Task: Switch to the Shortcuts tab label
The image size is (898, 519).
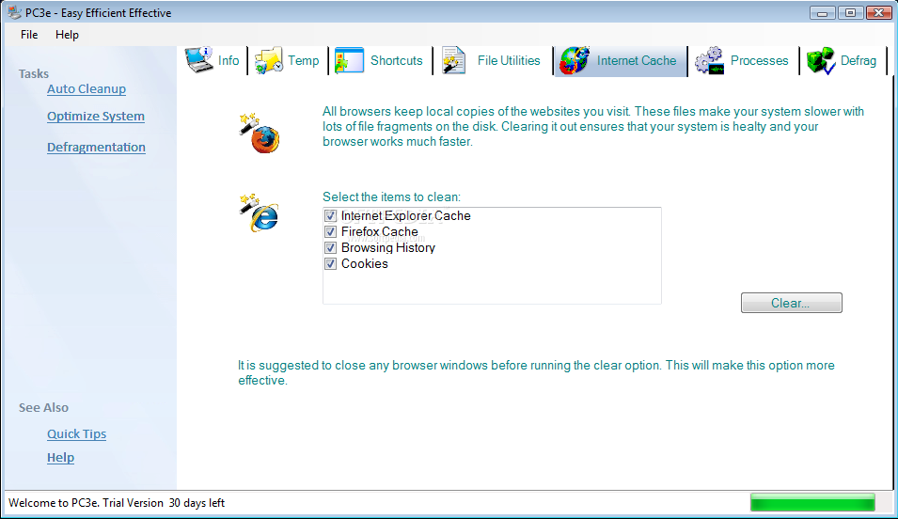Action: pyautogui.click(x=396, y=61)
